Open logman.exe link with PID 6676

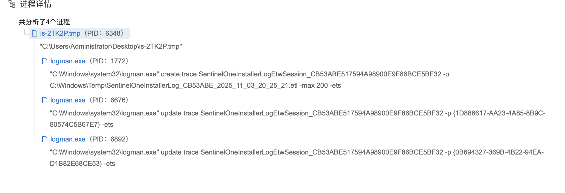pos(68,100)
